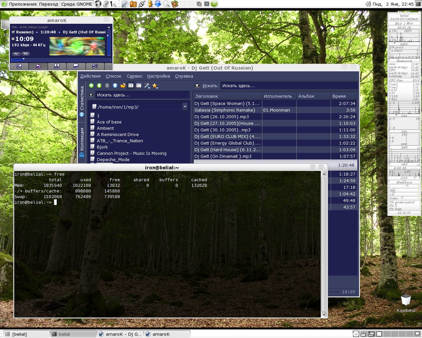This screenshot has height=338, width=422.
Task: Open the Сервис menu
Action: [135, 76]
